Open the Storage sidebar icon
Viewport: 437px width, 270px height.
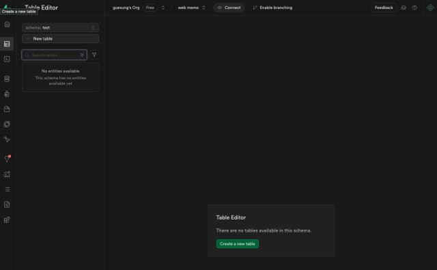pyautogui.click(x=7, y=109)
